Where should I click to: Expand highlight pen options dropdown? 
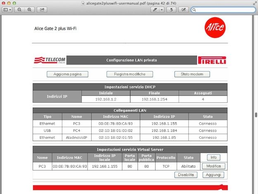(162, 10)
